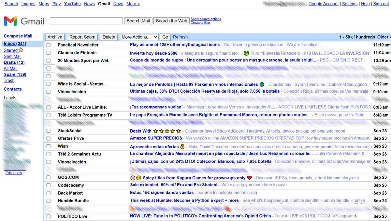Viewport: 391px width, 221px height.
Task: Tick the checkbox for Claudia de Fintonic
Action: tap(49, 53)
